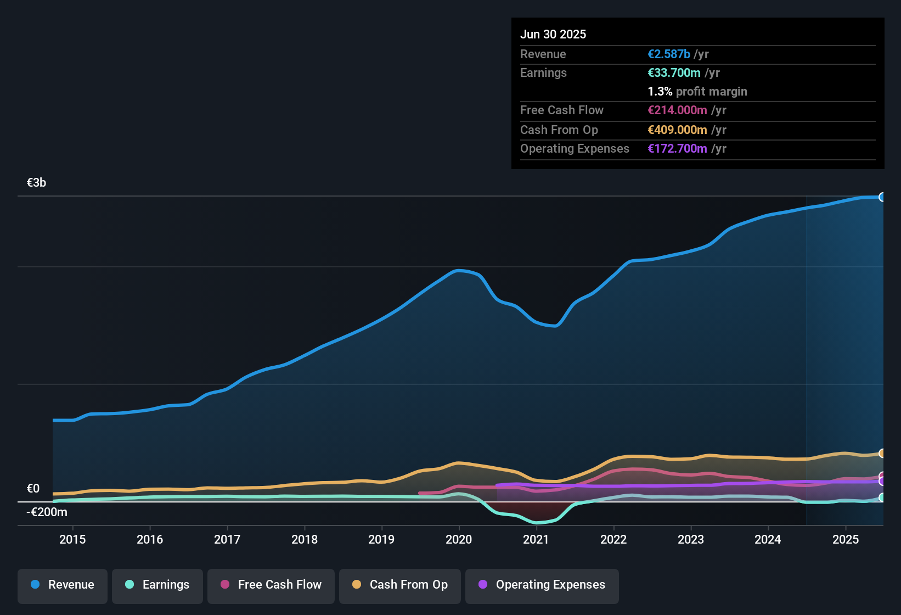Toggle the Free Cash Flow series visibility
Image resolution: width=901 pixels, height=615 pixels.
click(271, 585)
